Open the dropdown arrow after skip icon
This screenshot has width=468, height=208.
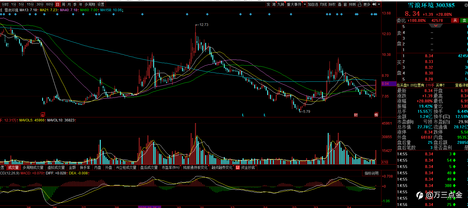click(379, 4)
